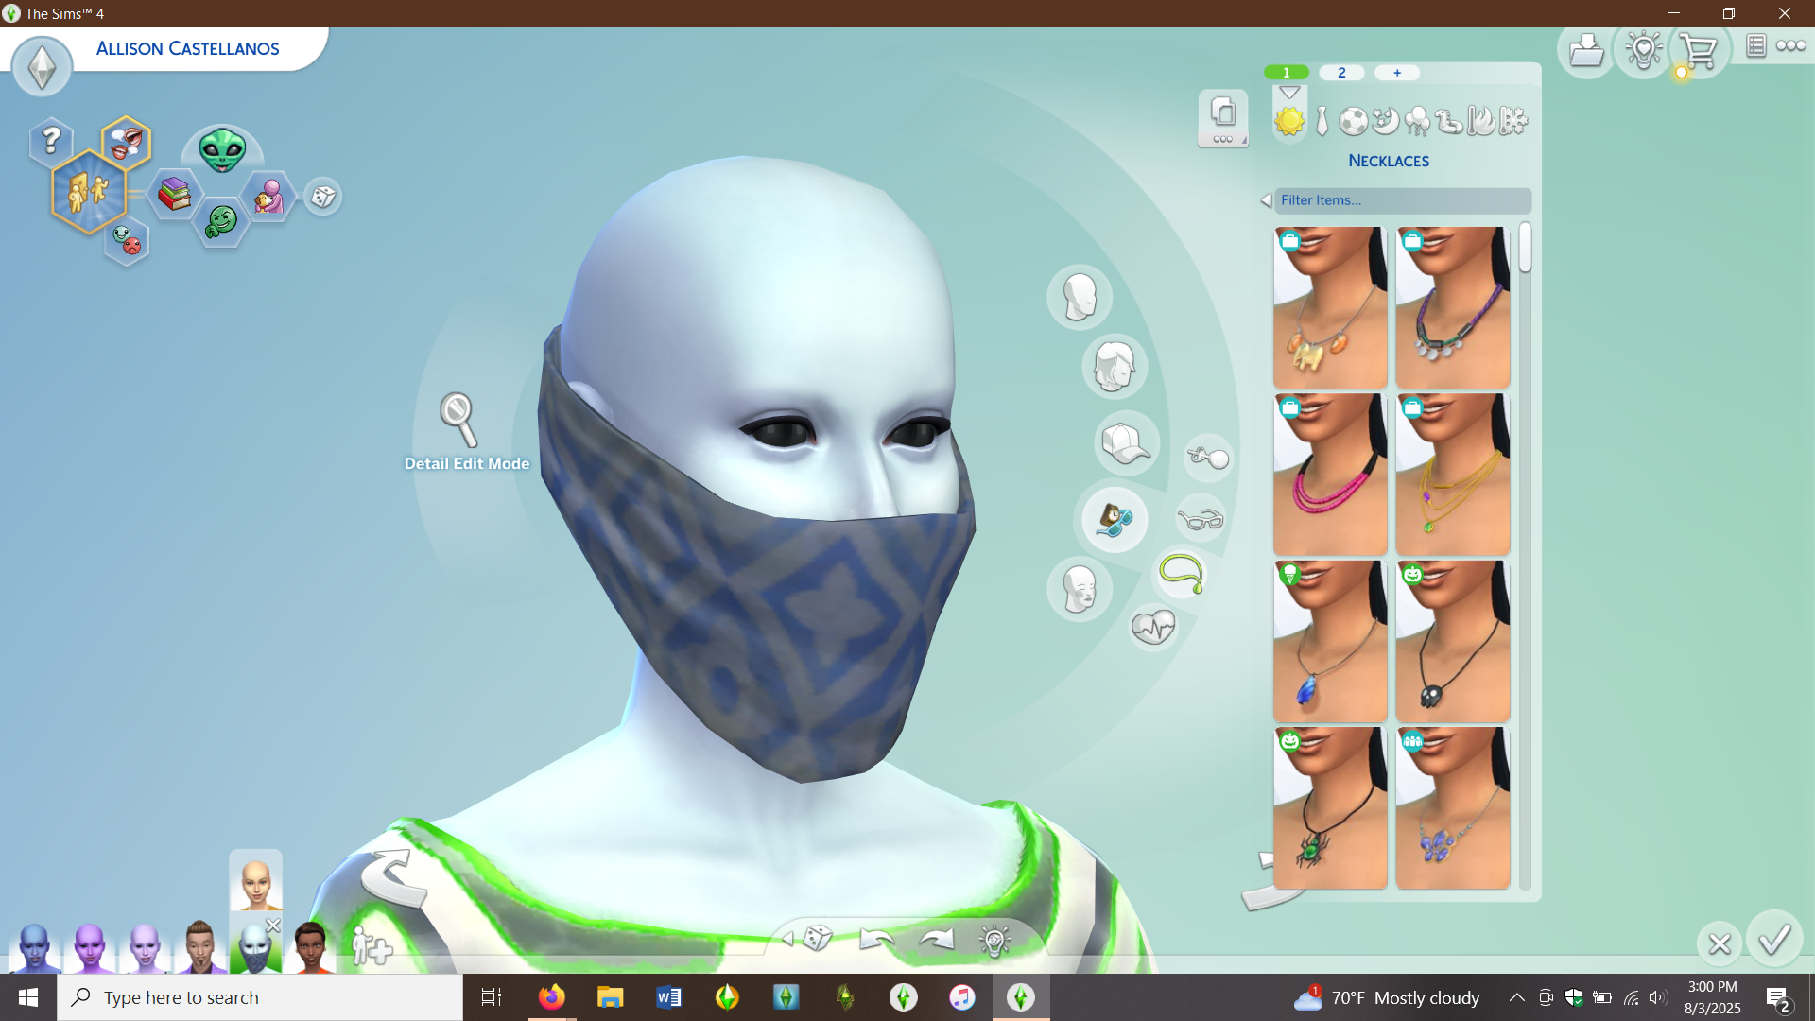Select the green alien aspiration icon

[222, 151]
